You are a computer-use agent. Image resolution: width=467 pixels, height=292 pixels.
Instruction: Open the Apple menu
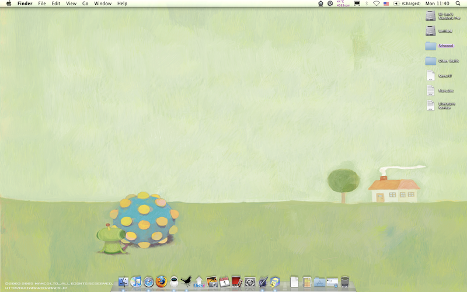tap(9, 4)
